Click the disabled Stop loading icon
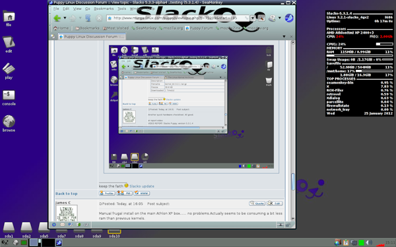 (99, 18)
